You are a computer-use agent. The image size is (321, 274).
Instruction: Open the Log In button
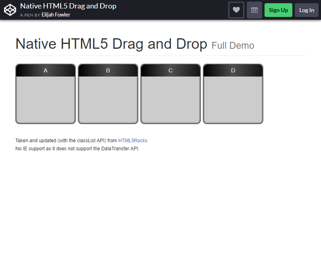(306, 10)
